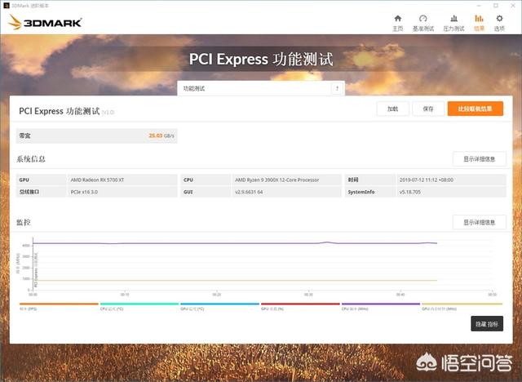
Task: Toggle the blue GPU temperature legend series
Action: (x=219, y=306)
